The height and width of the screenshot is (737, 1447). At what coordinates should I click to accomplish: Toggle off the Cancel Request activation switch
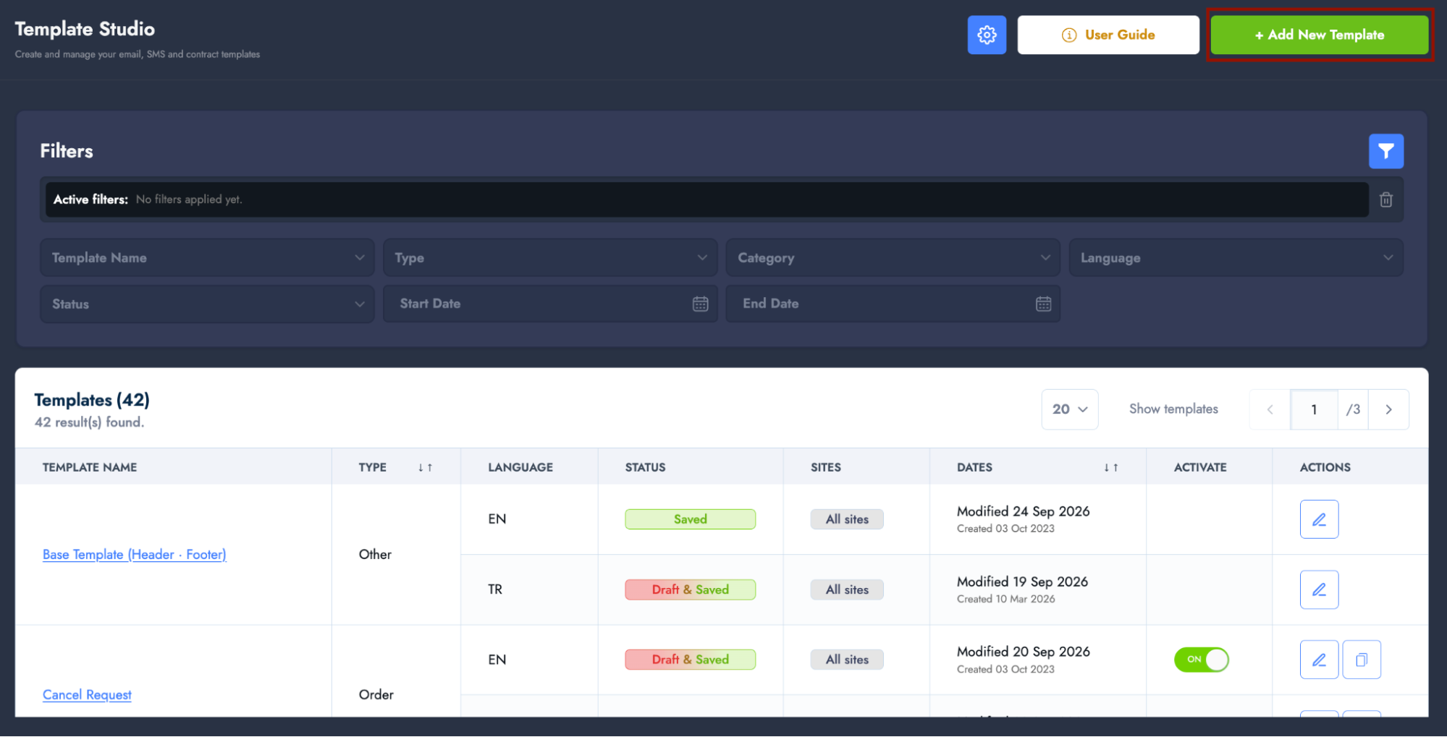point(1201,660)
